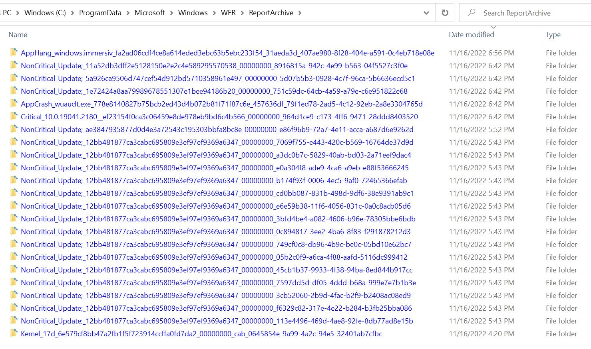Go to Windows (C:) in breadcrumb

[x=45, y=13]
